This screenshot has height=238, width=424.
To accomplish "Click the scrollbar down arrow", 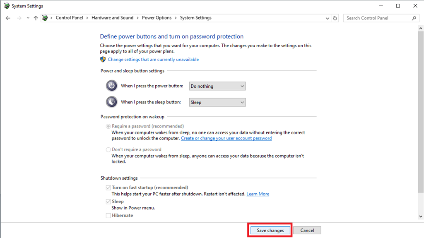I will pyautogui.click(x=421, y=216).
